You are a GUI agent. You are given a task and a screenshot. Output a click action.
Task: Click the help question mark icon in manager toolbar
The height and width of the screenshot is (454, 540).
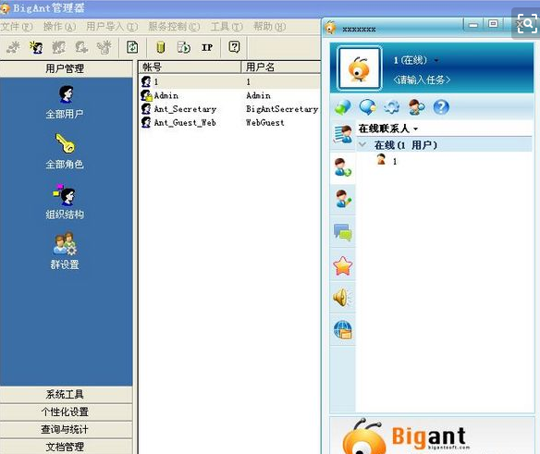234,47
